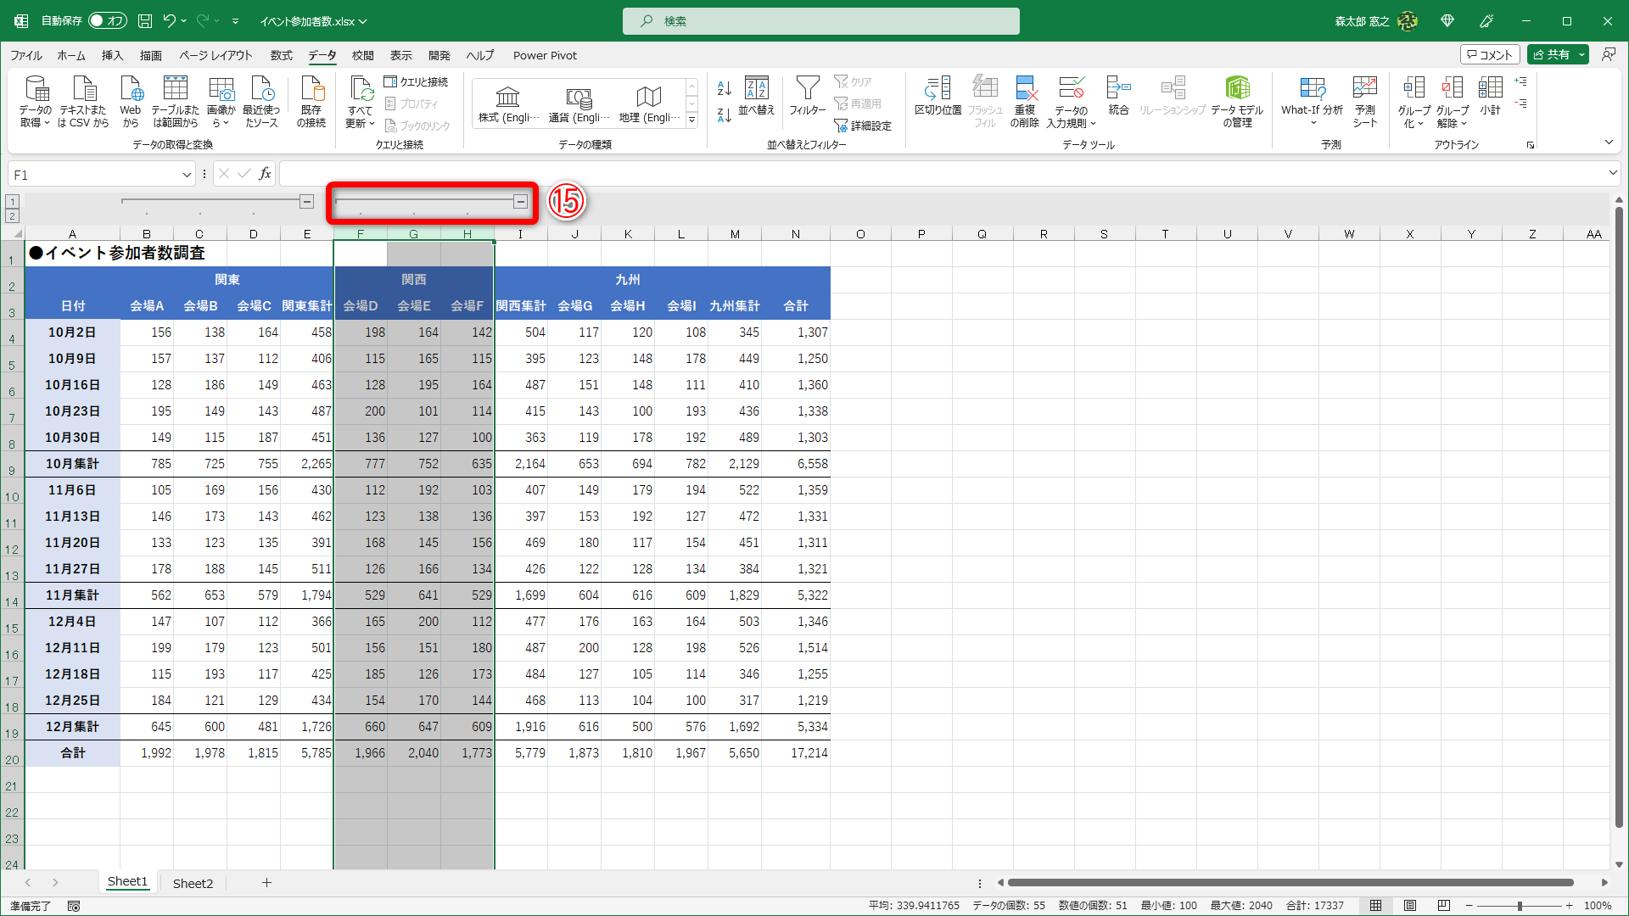Switch to Sheet2 tab
Viewport: 1629px width, 916px height.
(x=193, y=883)
